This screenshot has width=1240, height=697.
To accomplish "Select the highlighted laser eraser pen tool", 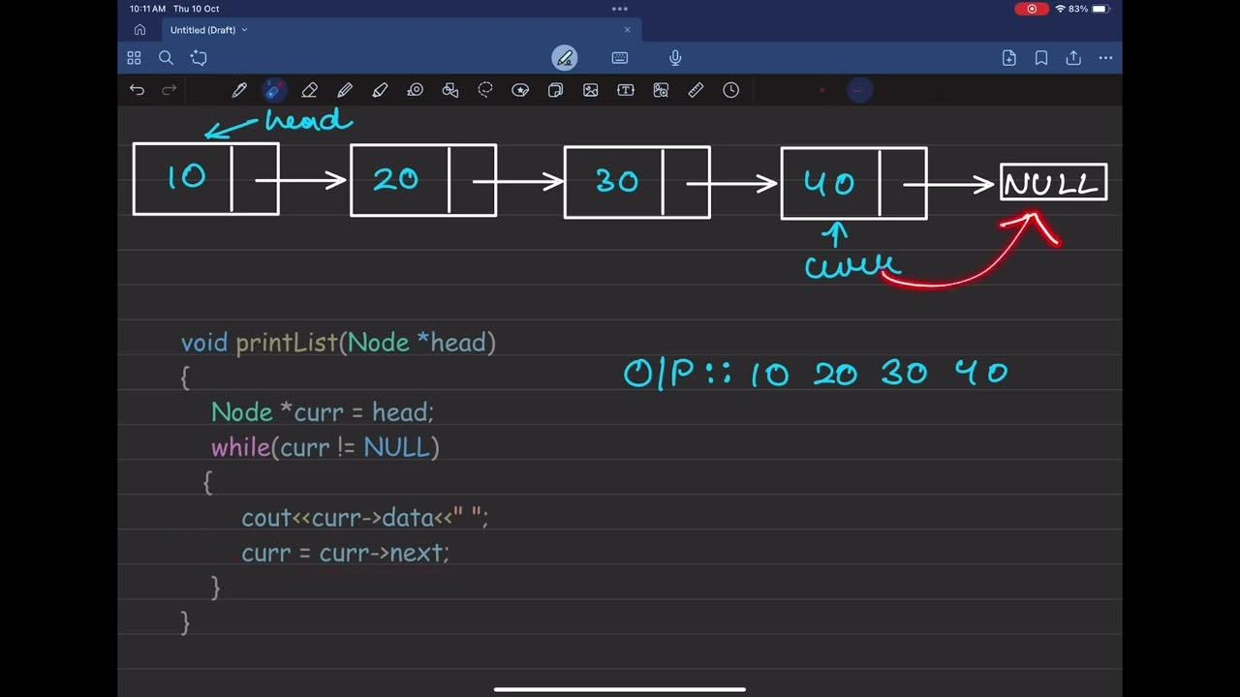I will (273, 90).
